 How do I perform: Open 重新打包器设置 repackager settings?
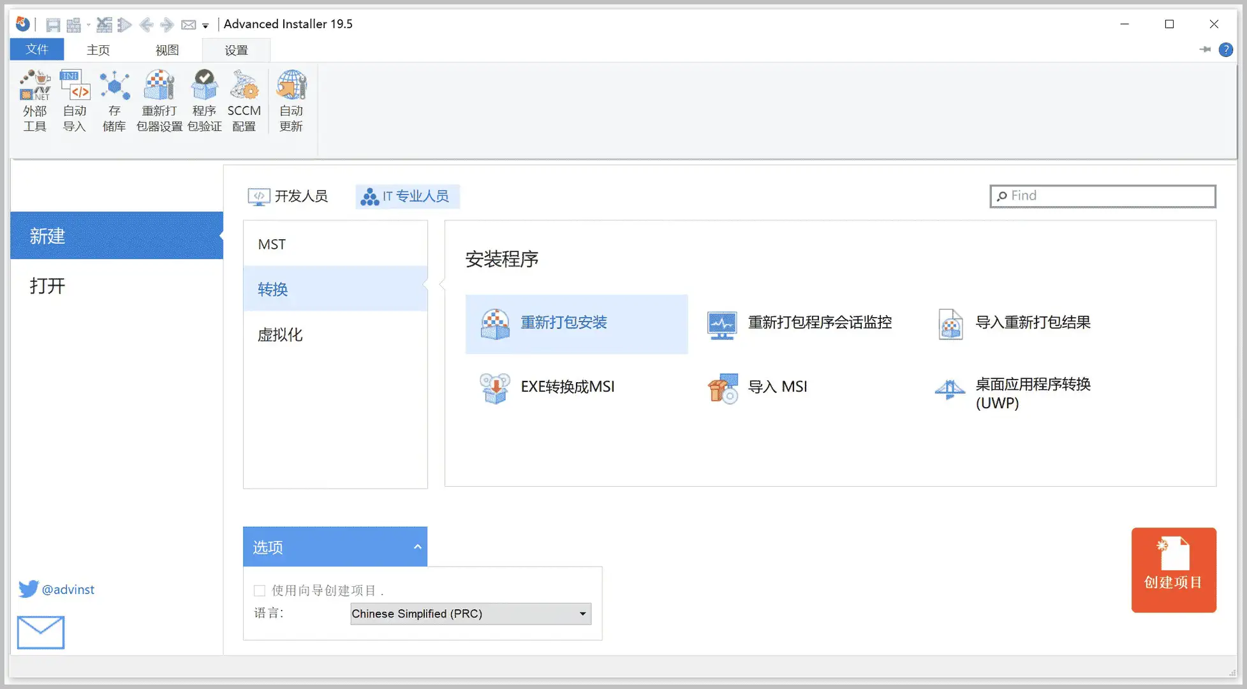(x=159, y=101)
